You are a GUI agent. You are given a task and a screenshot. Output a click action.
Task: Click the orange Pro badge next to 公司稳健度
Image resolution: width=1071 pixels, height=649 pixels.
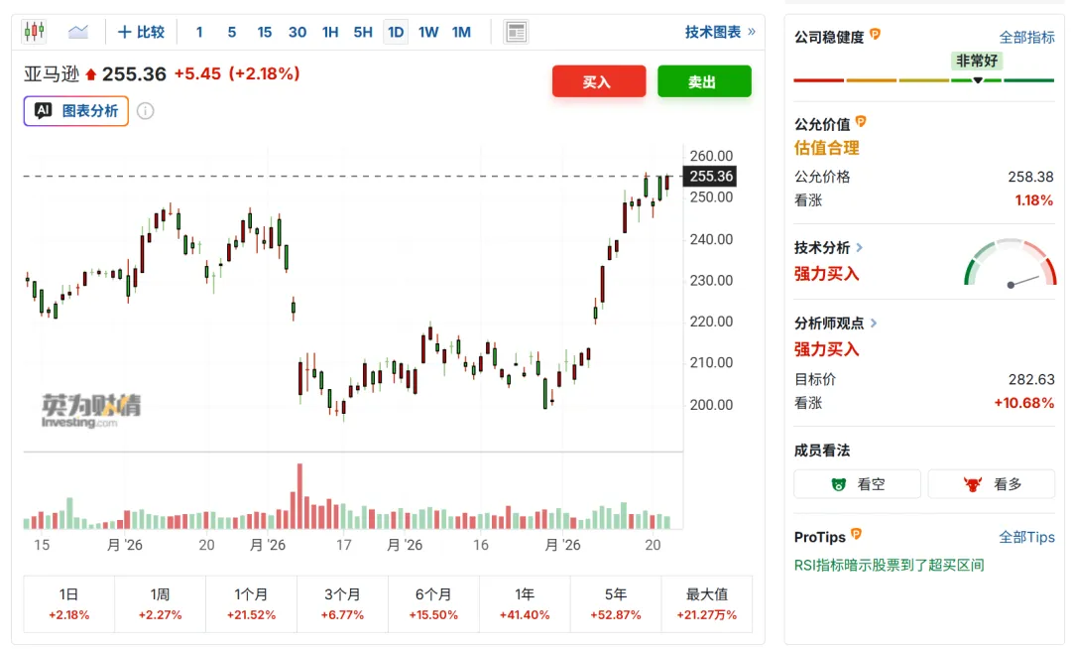pyautogui.click(x=875, y=34)
